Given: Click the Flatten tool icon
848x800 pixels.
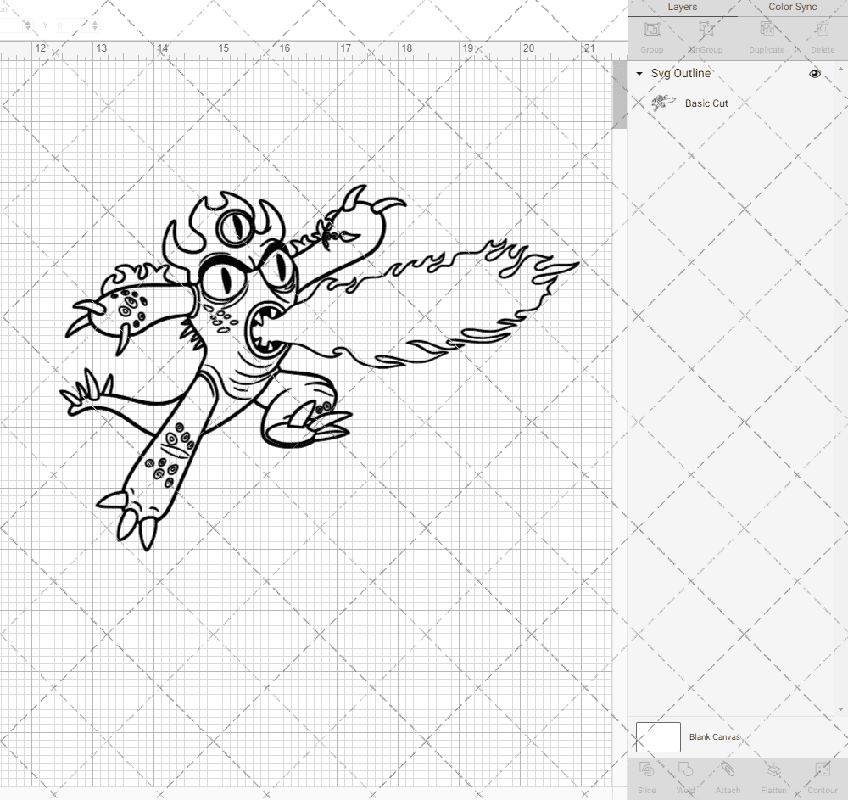Looking at the screenshot, I should [x=773, y=769].
